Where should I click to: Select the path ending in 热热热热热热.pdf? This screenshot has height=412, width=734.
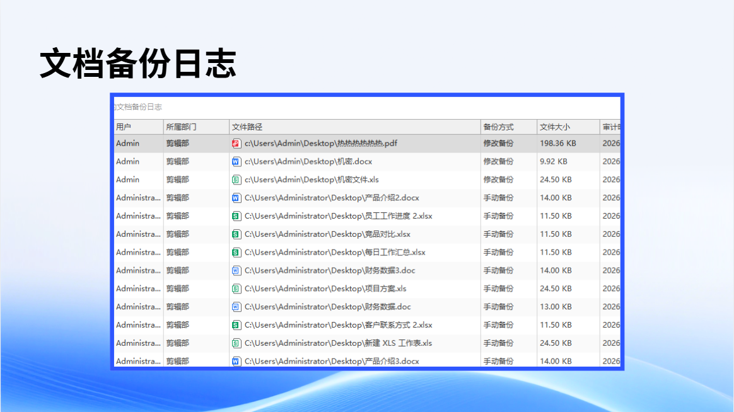(321, 144)
